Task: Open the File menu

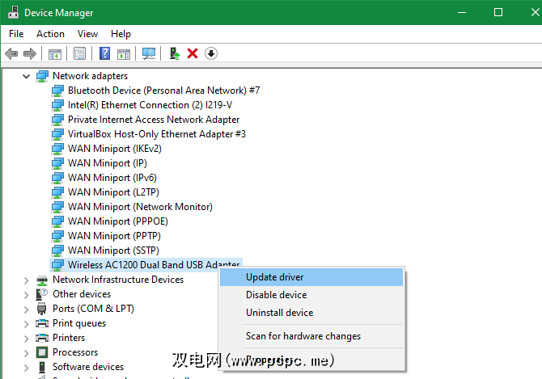Action: tap(16, 34)
